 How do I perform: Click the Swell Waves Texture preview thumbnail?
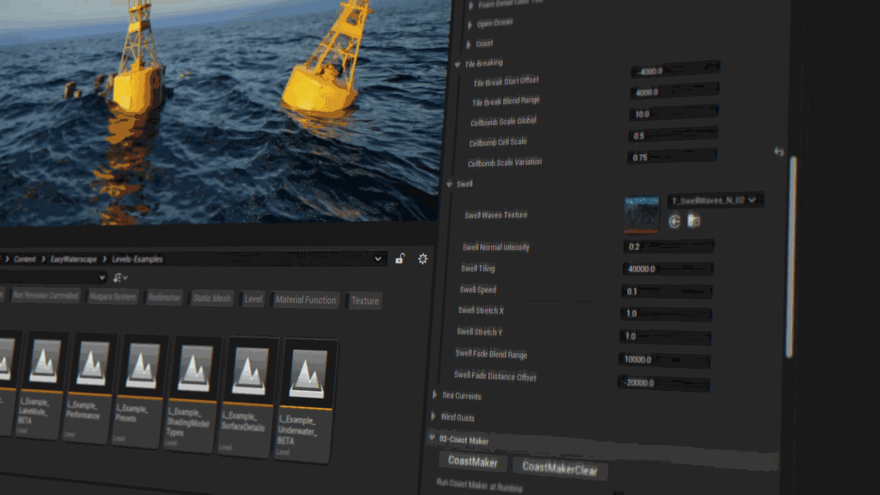(x=641, y=214)
